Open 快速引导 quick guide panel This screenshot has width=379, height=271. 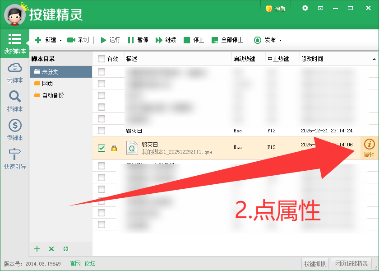[x=14, y=156]
